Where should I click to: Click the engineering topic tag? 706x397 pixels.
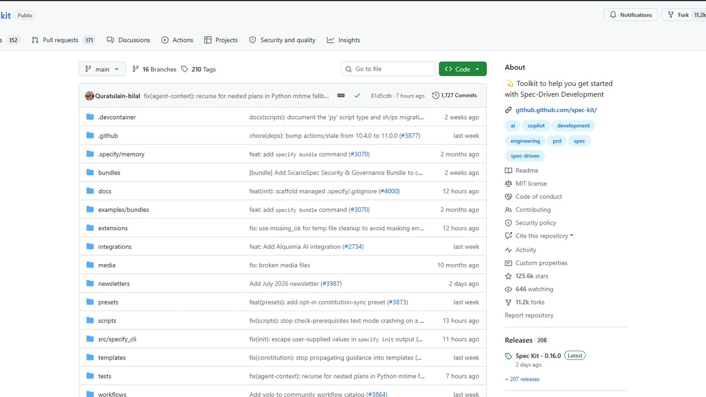(x=525, y=141)
